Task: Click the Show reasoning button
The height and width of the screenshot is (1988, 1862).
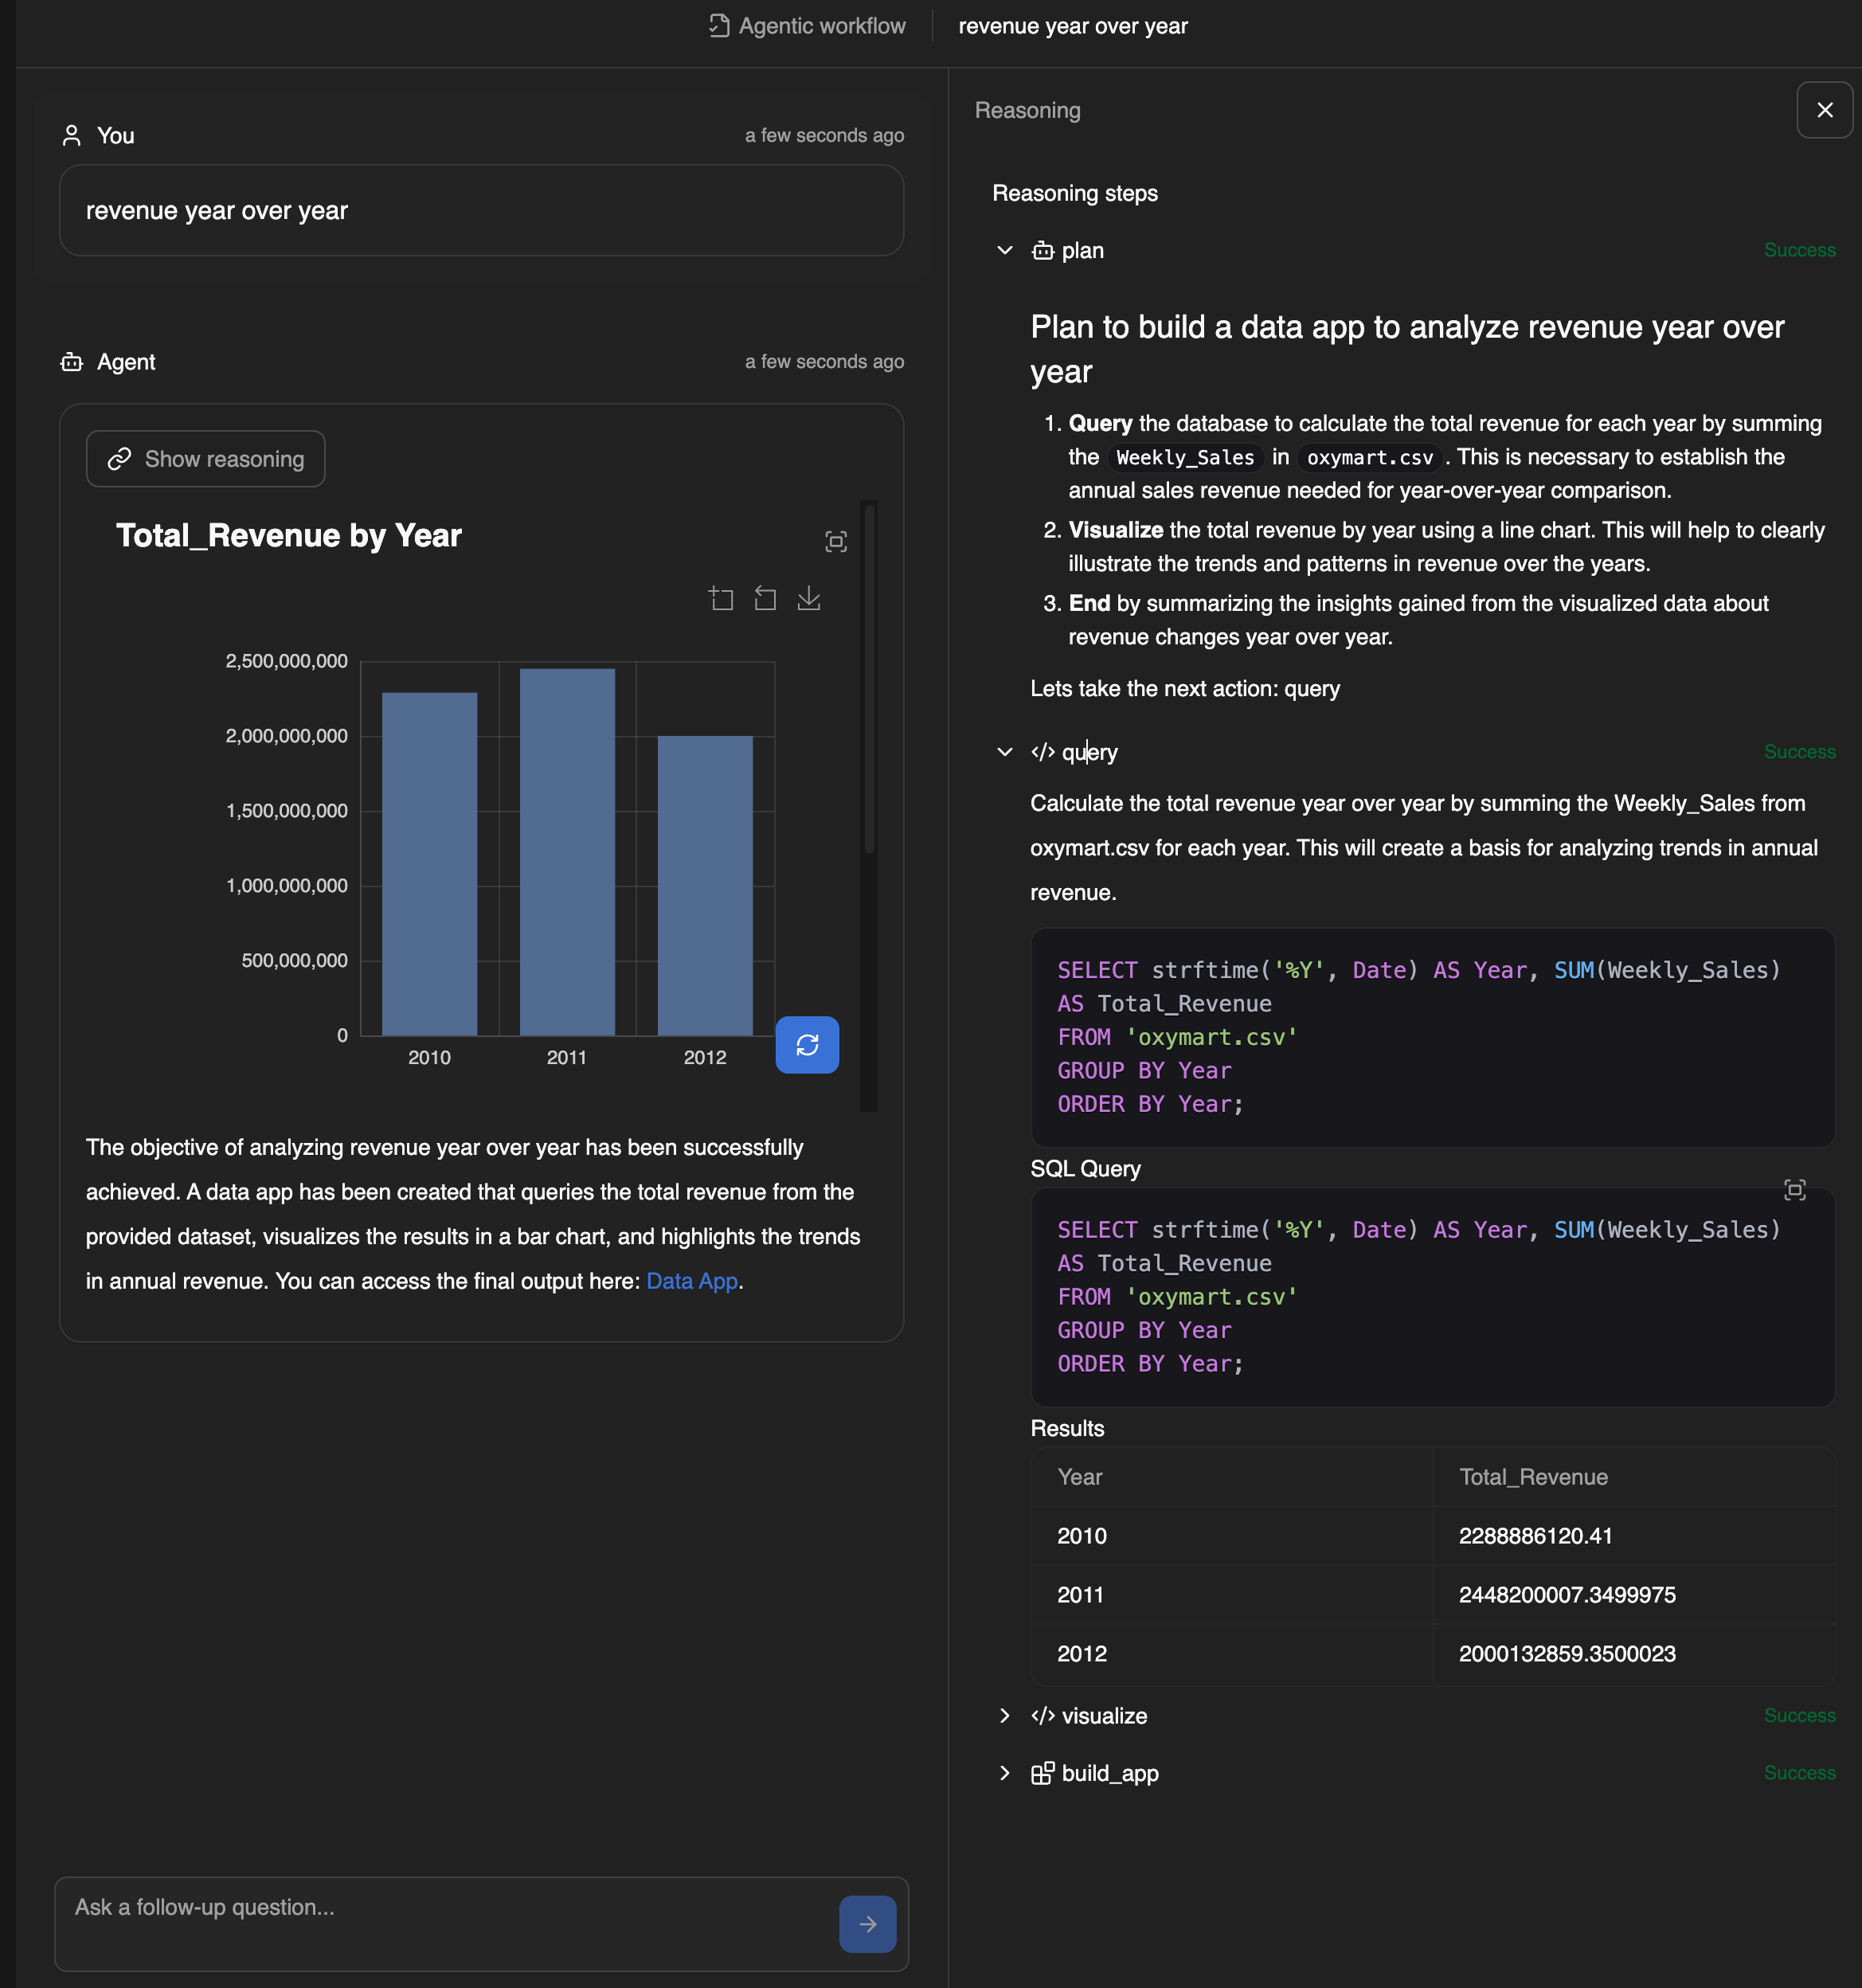Action: (206, 459)
